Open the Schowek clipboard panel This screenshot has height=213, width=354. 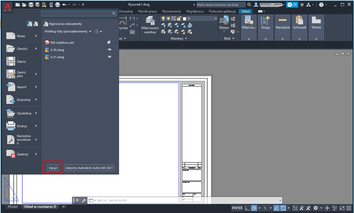click(300, 28)
